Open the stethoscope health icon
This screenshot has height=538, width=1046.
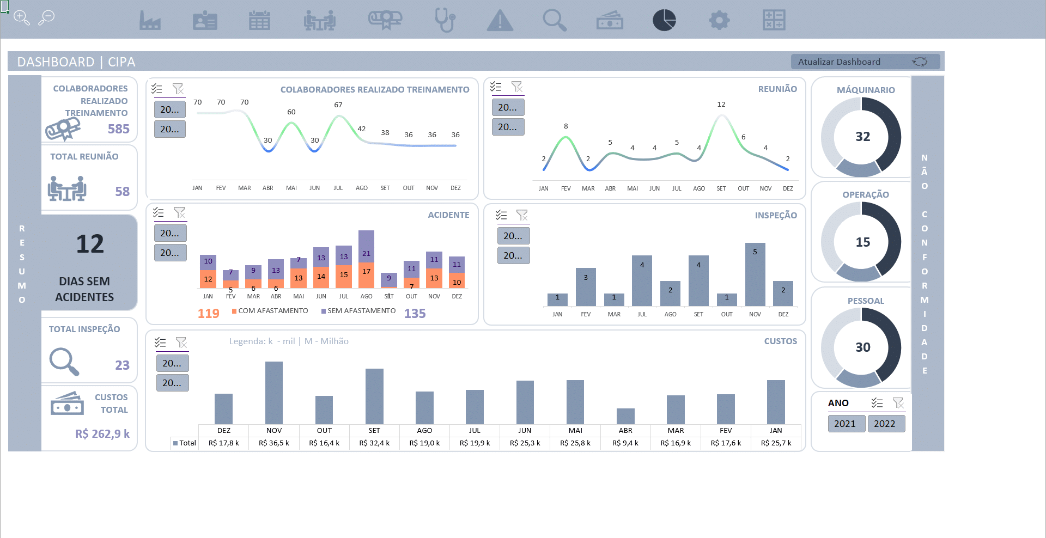coord(445,21)
